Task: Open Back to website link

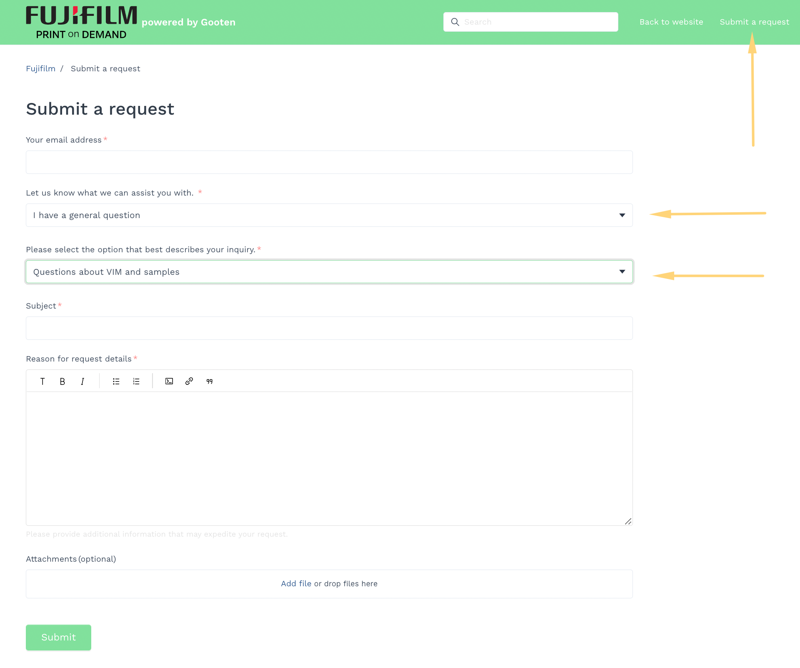Action: [x=671, y=22]
